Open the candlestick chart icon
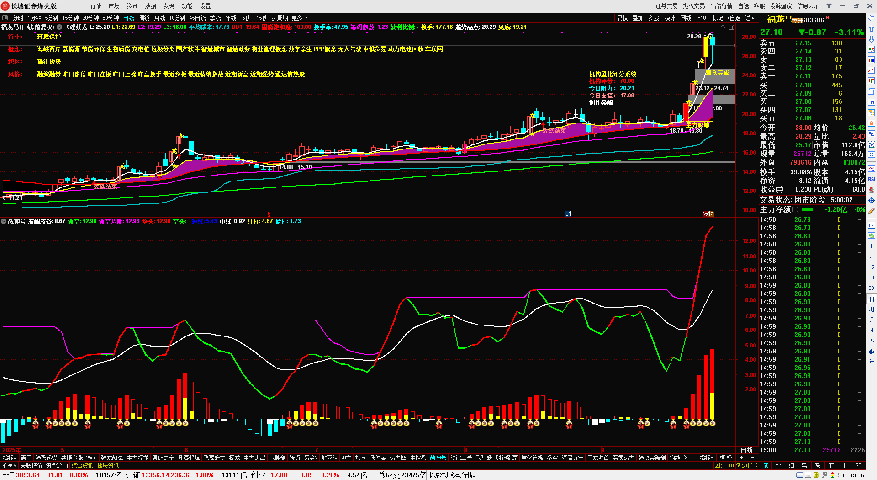This screenshot has height=480, width=877. tap(872, 81)
